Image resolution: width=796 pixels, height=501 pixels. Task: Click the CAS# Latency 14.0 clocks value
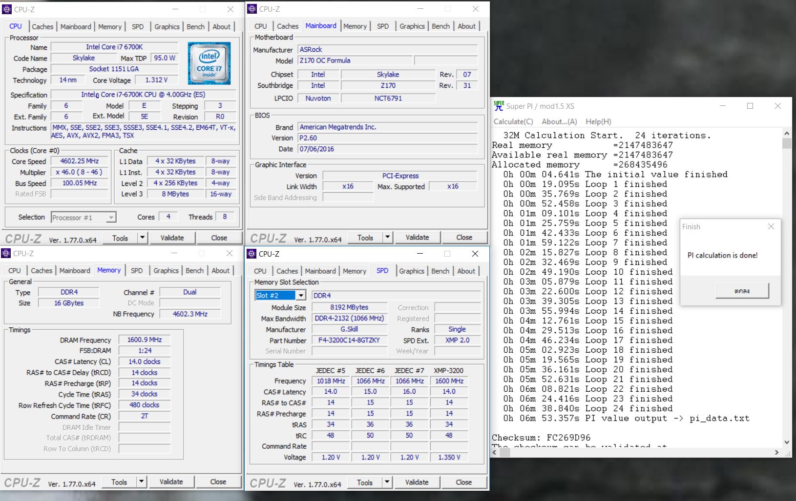coord(145,361)
